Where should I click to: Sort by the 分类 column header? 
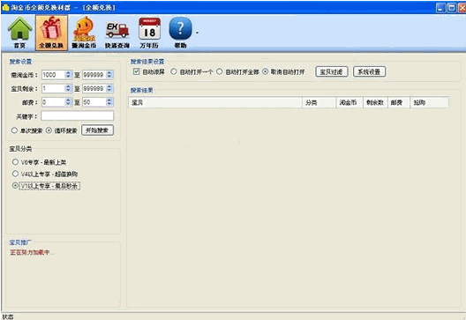tap(319, 102)
